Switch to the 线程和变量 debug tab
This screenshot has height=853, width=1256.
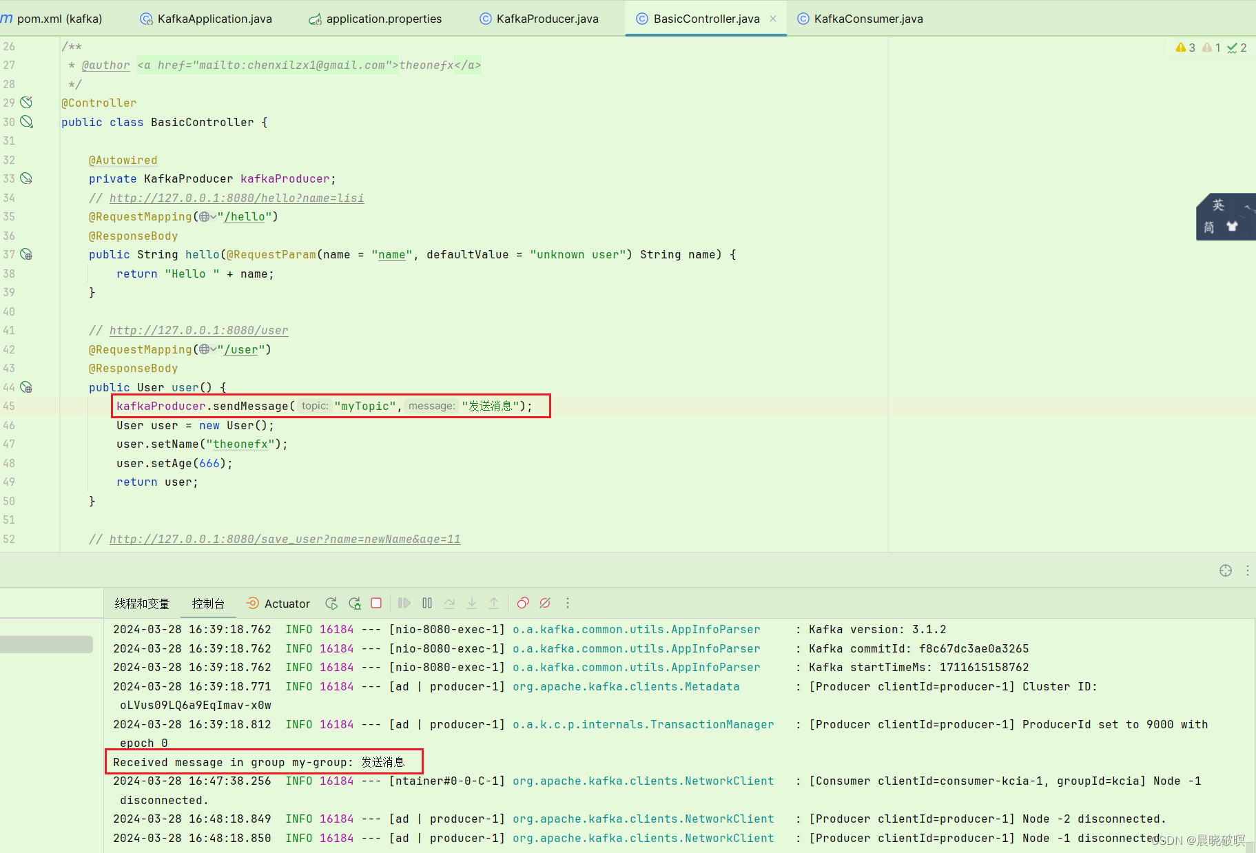[142, 603]
